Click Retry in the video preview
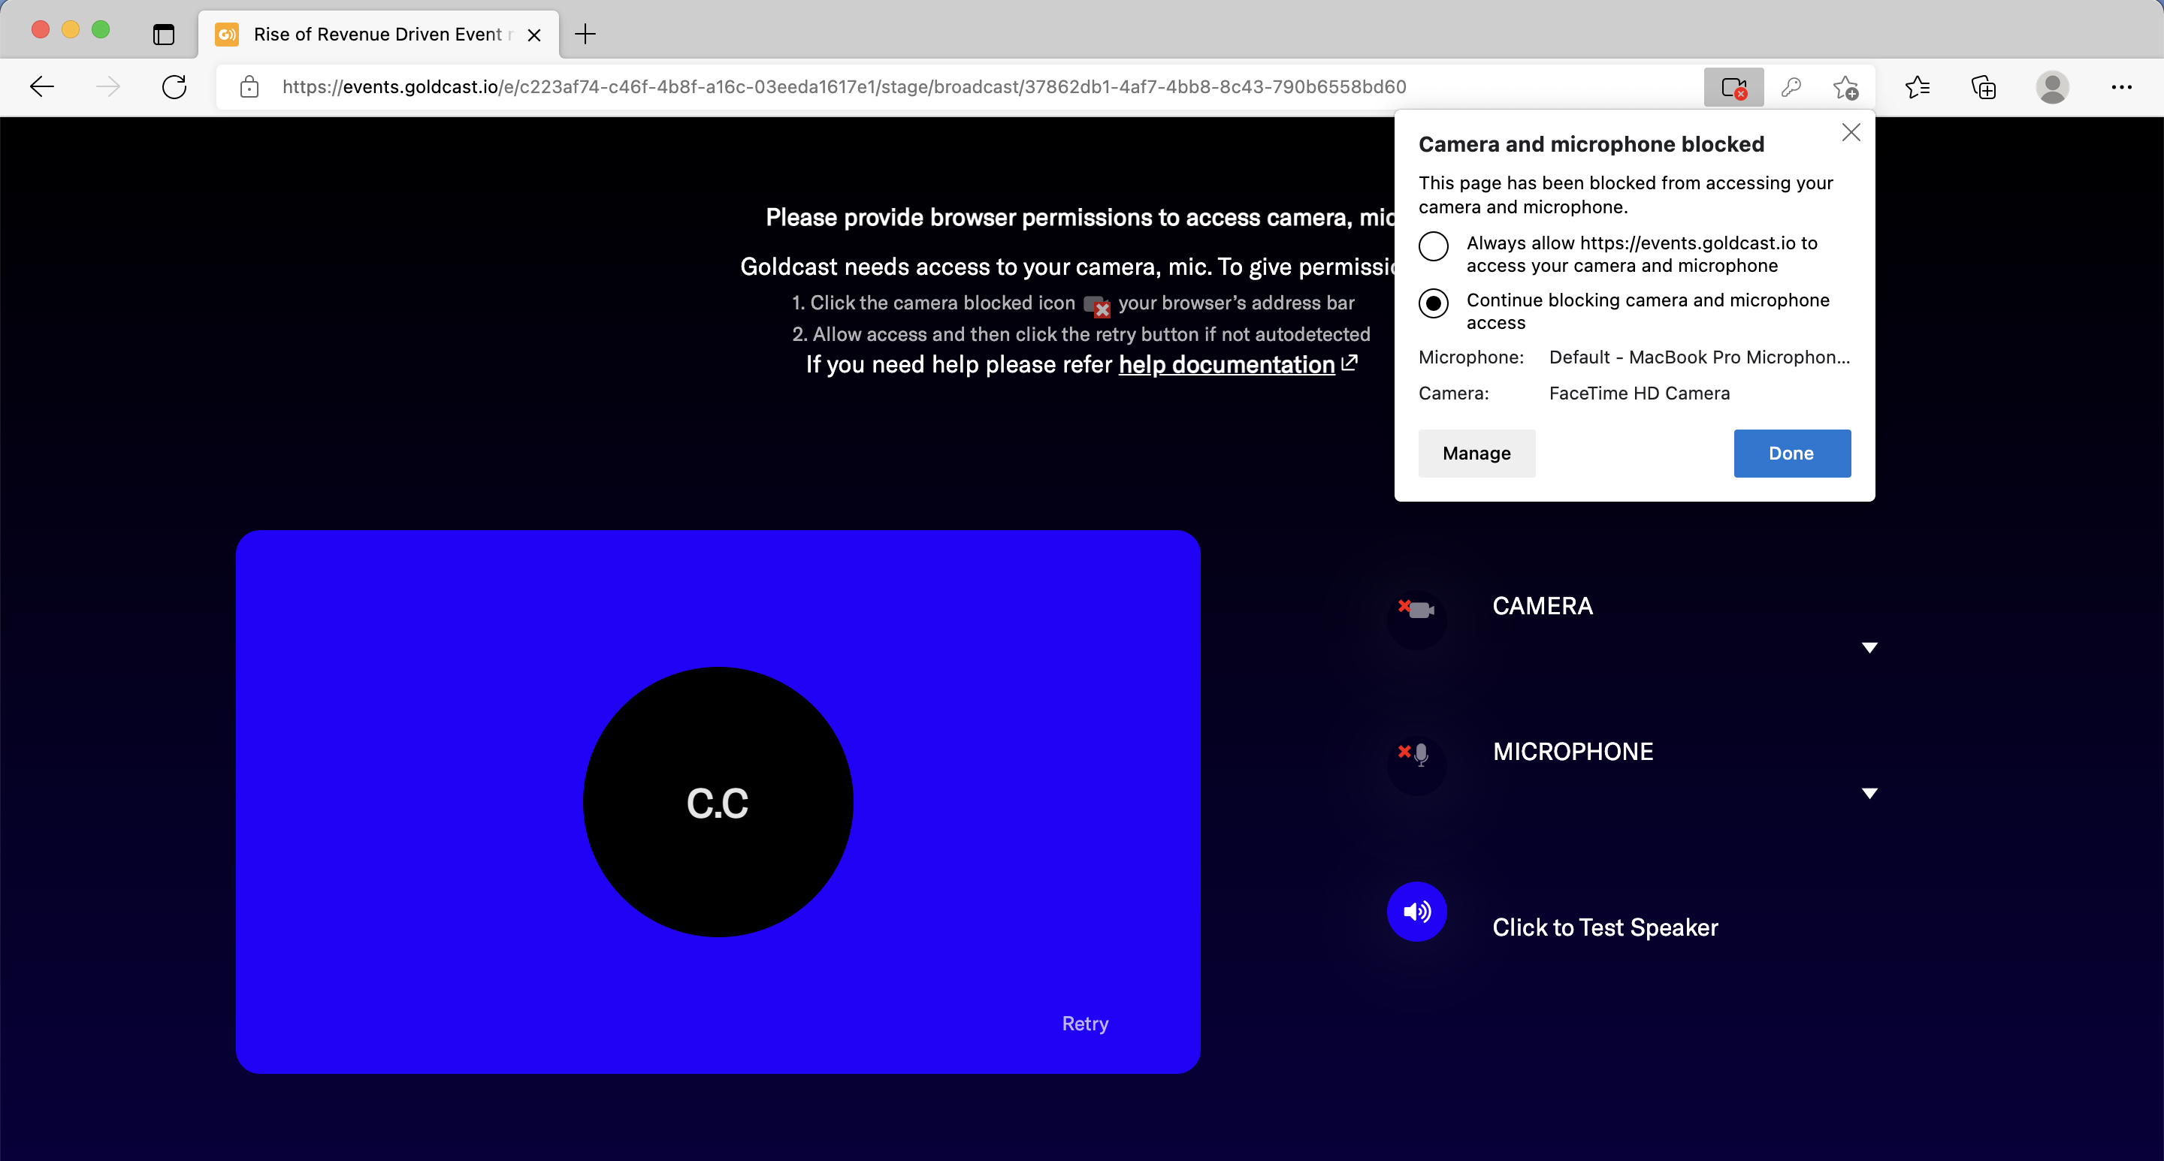Image resolution: width=2164 pixels, height=1161 pixels. click(x=1084, y=1024)
